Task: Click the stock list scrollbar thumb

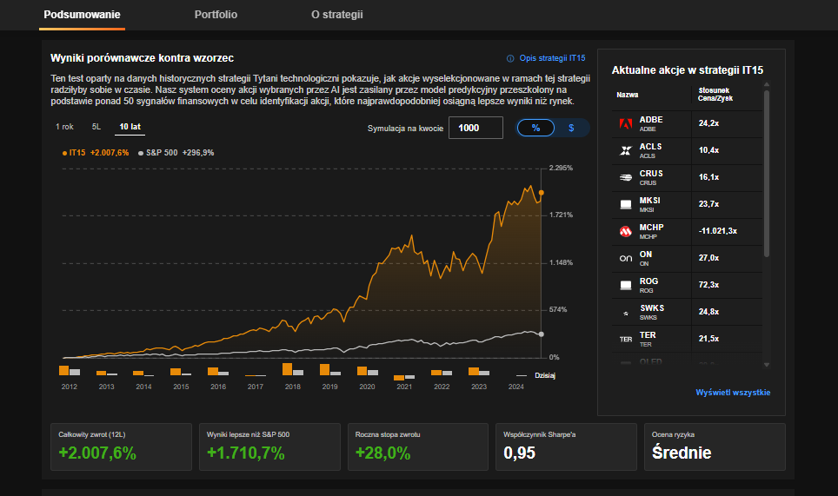Action: pyautogui.click(x=767, y=174)
